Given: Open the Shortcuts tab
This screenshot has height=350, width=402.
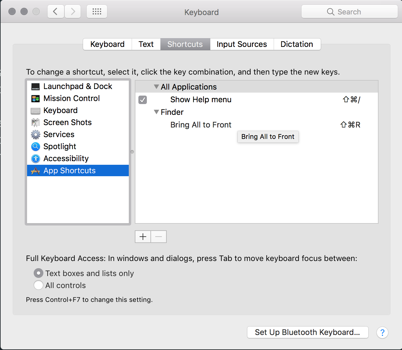Looking at the screenshot, I should [185, 44].
